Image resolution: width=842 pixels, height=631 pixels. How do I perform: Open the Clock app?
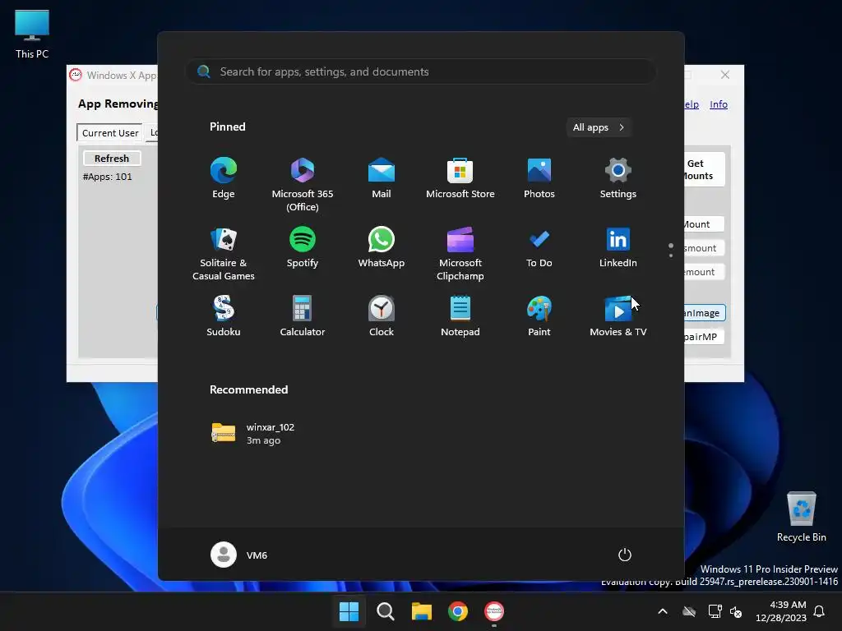[382, 316]
